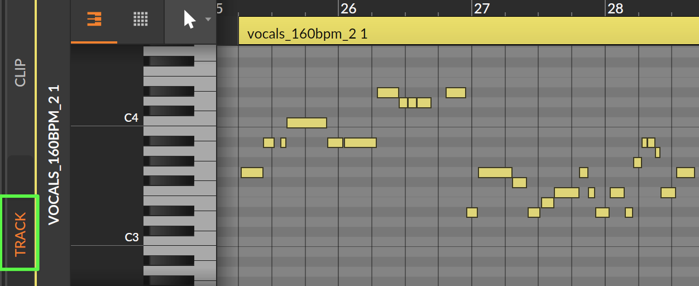Click the C4 piano key
The width and height of the screenshot is (699, 286).
pos(180,119)
